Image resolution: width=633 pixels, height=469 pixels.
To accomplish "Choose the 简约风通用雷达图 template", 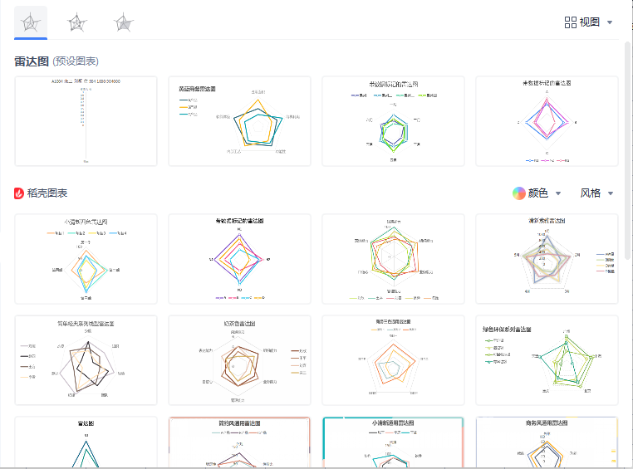I will [239, 442].
